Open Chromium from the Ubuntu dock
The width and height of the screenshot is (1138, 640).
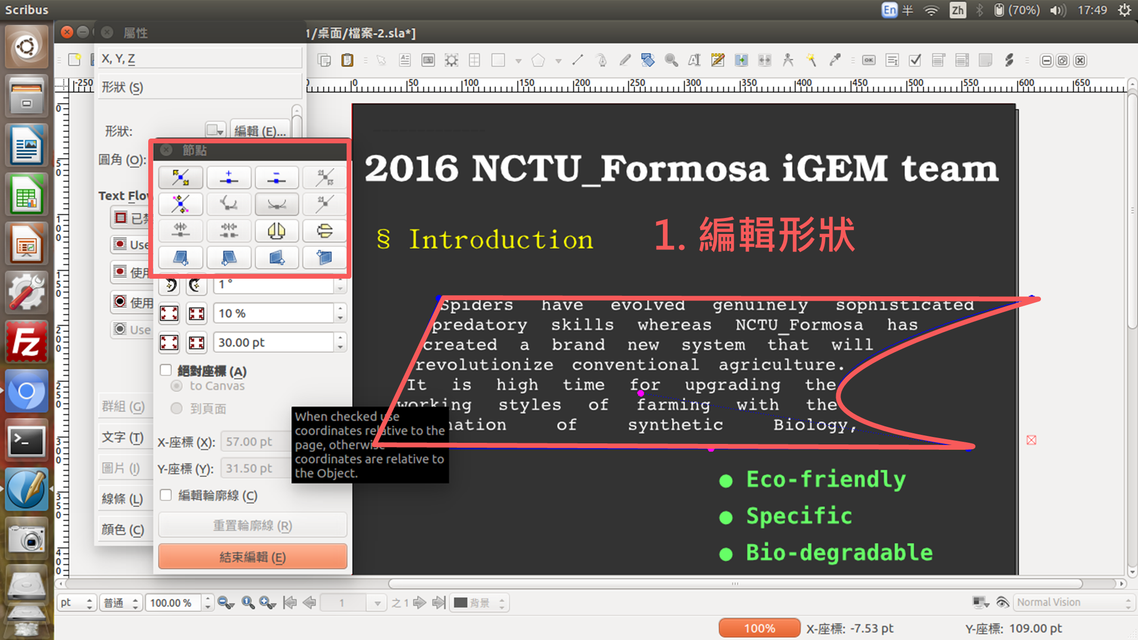[26, 392]
